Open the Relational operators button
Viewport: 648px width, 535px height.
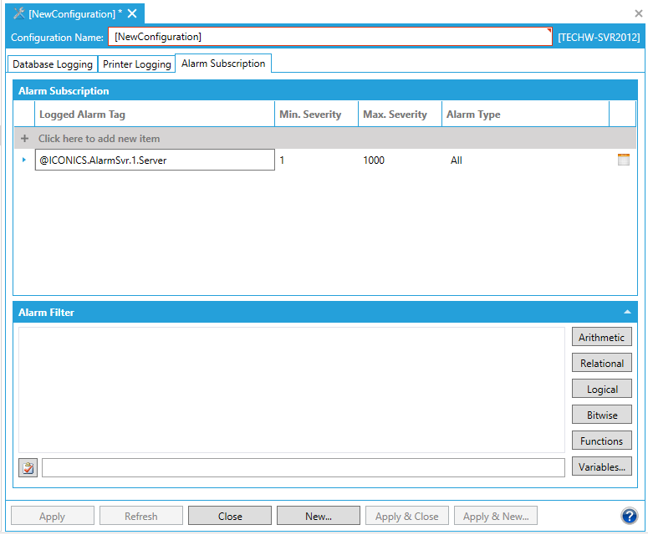tap(601, 363)
